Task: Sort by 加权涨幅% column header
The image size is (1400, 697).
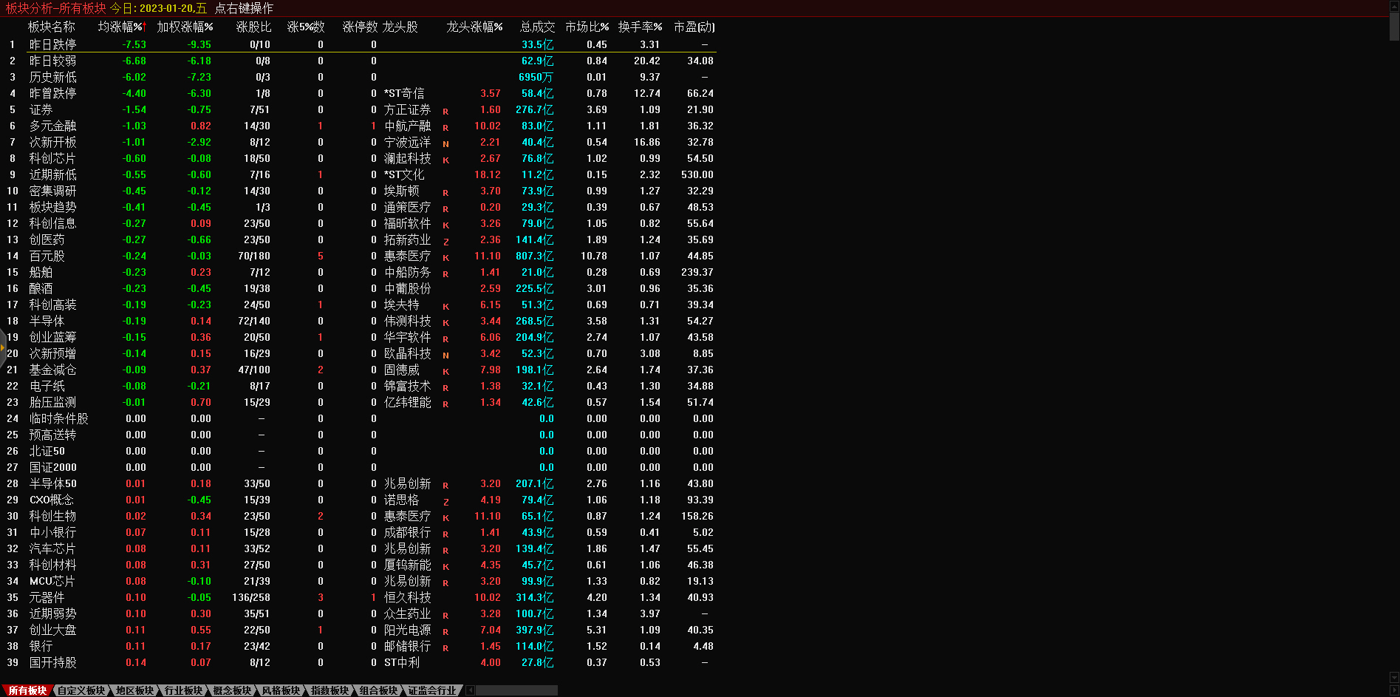Action: tap(185, 27)
